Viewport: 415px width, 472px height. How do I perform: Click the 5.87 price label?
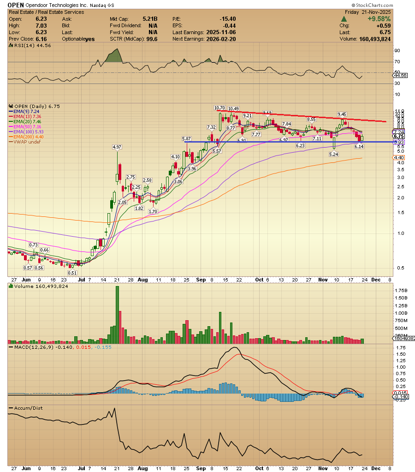(x=187, y=138)
